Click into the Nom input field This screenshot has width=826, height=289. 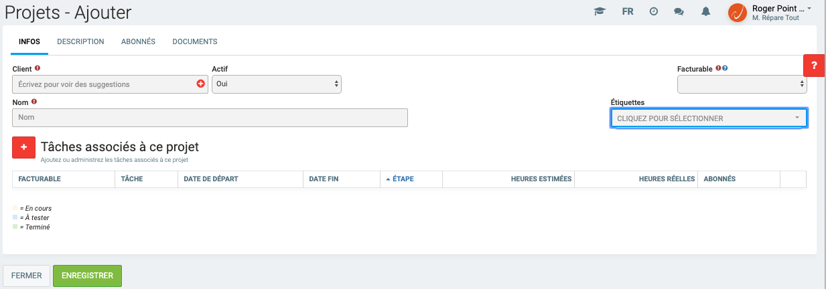[210, 118]
